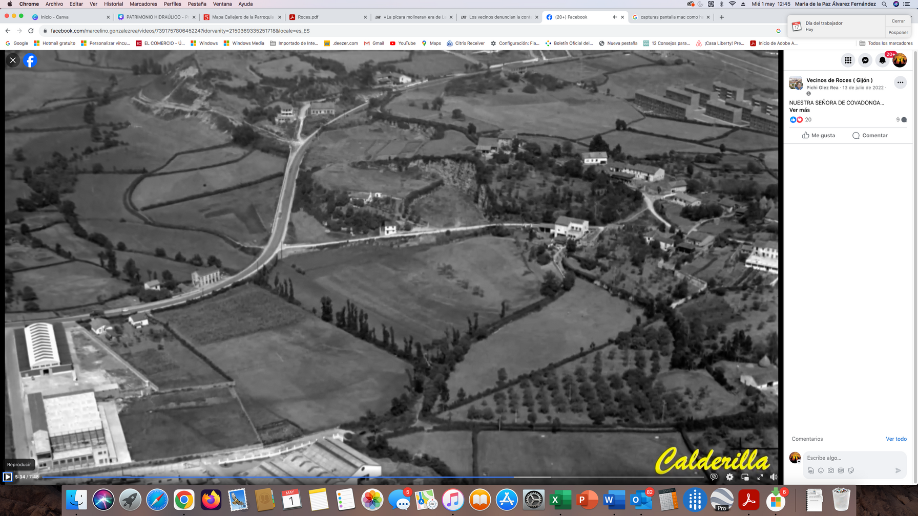This screenshot has width=918, height=516.
Task: Play the video
Action: pyautogui.click(x=8, y=477)
